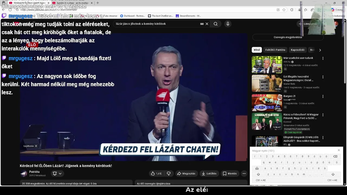Open the StreamElements - M... bookmark

(x=188, y=16)
